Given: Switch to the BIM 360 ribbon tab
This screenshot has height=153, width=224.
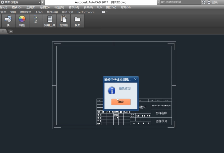Looking at the screenshot, I should tap(67, 12).
